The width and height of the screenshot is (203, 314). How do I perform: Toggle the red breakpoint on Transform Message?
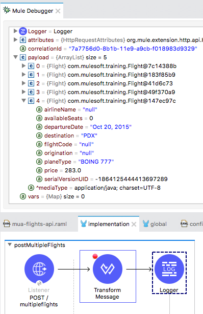click(95, 256)
